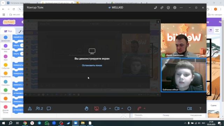224x126 pixels.
Task: Turn the camera off
Action: pyautogui.click(x=117, y=108)
